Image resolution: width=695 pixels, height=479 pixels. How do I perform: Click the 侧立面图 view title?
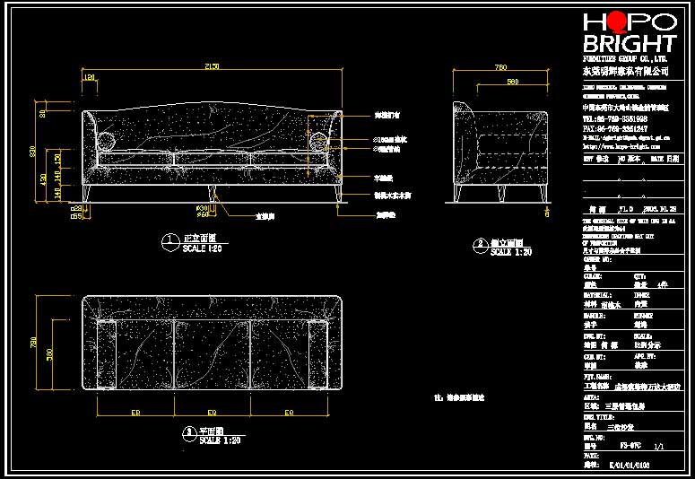507,242
